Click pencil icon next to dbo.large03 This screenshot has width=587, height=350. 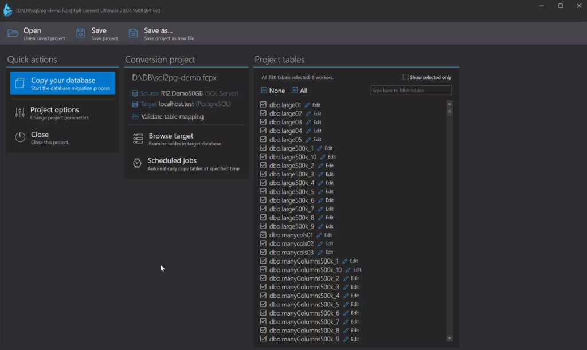(308, 122)
